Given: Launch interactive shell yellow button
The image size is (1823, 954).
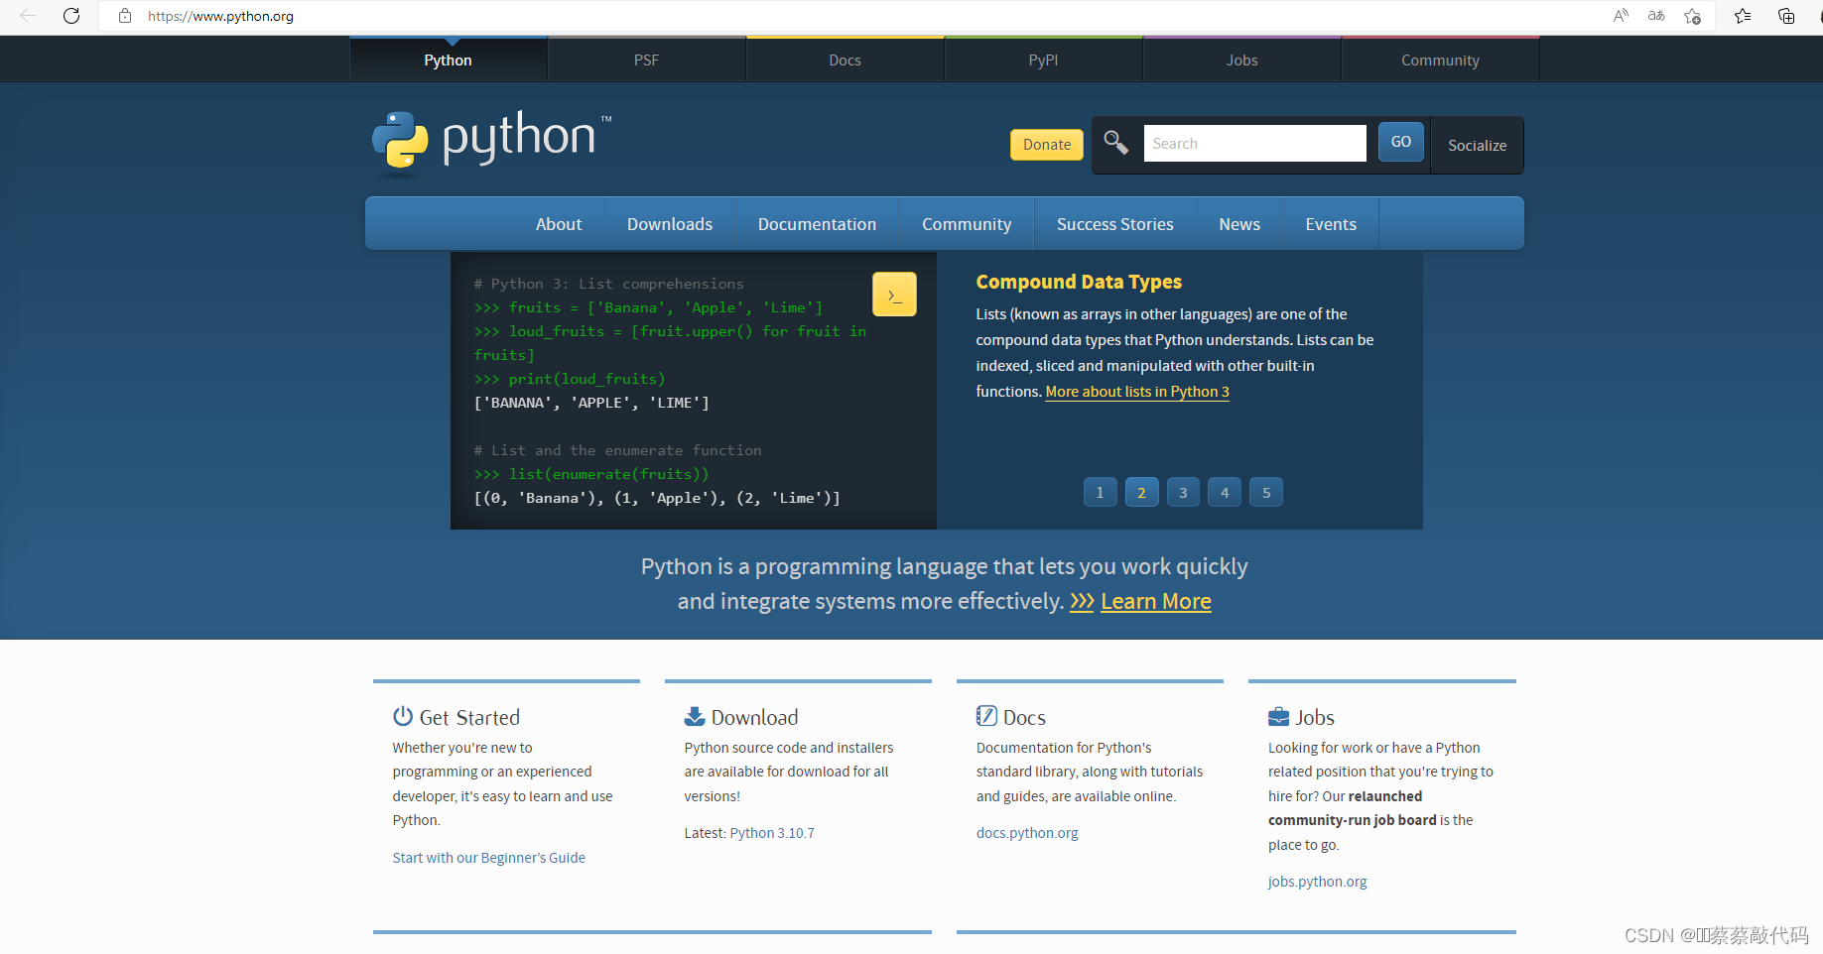Looking at the screenshot, I should pyautogui.click(x=894, y=295).
